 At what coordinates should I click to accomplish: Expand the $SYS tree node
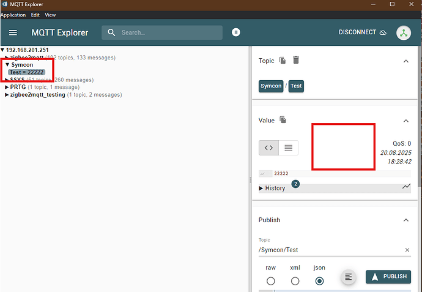7,80
